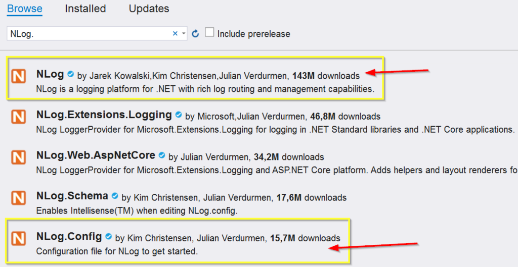Click the NLog.Web.AspNetCore package icon
The height and width of the screenshot is (267, 518).
(x=19, y=157)
